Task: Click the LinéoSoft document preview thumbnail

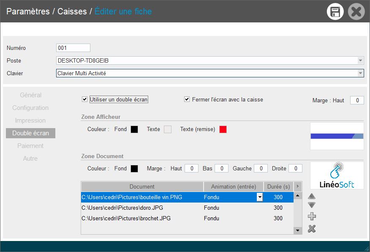Action: coord(337,175)
